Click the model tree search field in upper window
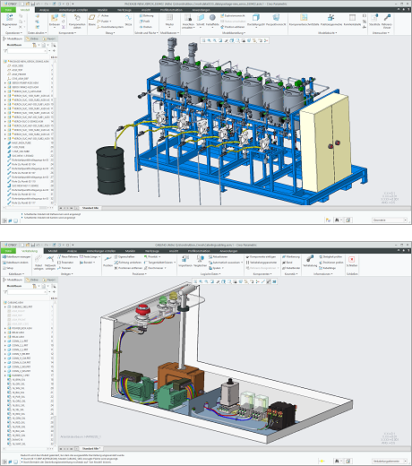412x466 pixels. coord(27,51)
